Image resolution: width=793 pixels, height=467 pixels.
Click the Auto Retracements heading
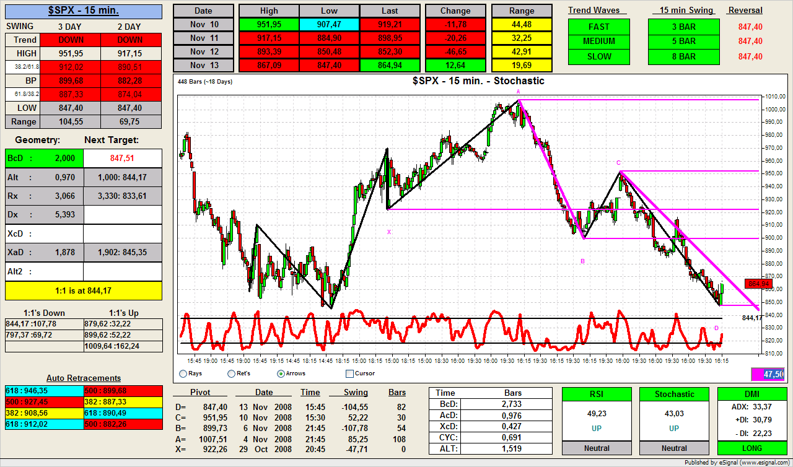pos(84,378)
